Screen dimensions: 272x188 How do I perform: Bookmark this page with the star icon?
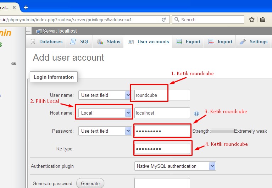coord(251,20)
